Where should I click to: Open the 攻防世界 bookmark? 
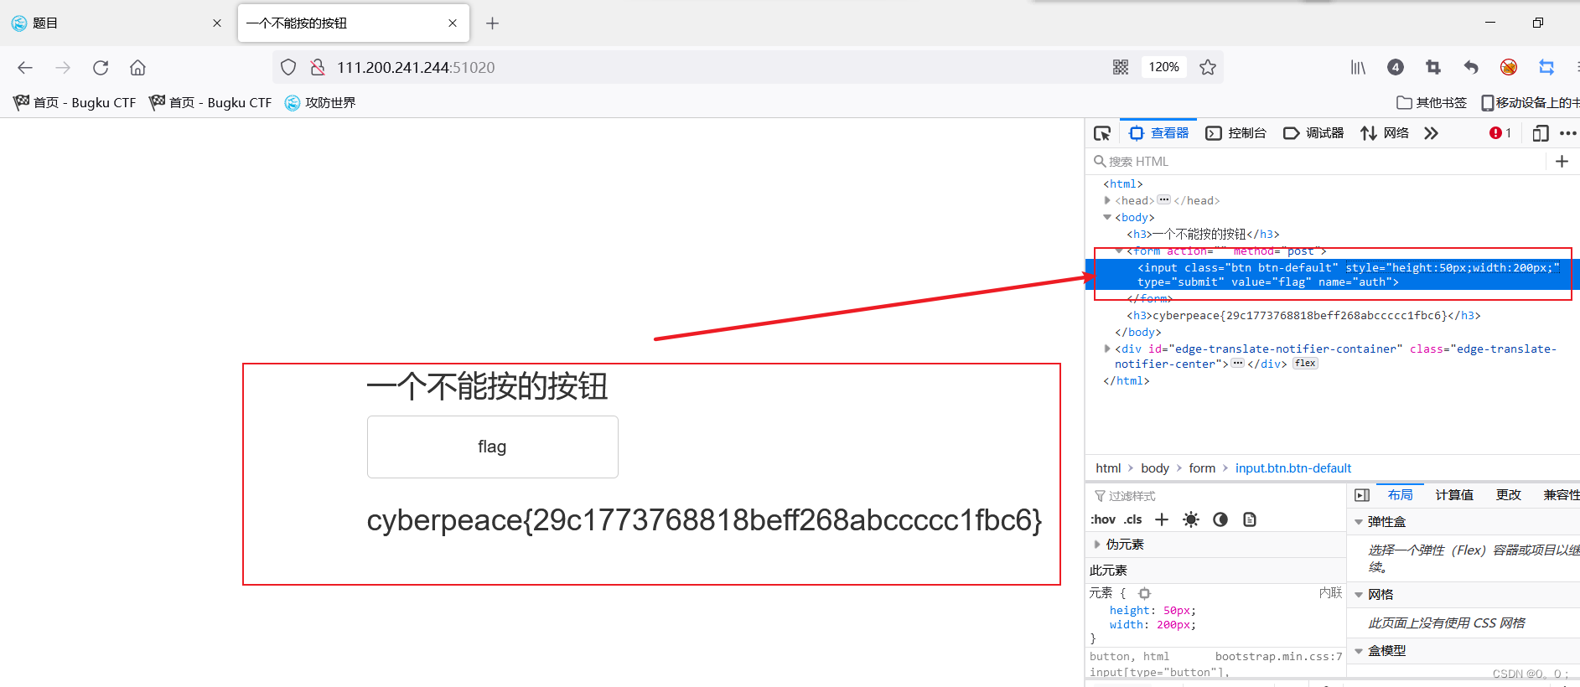click(320, 102)
